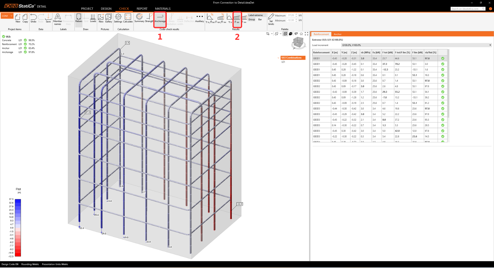
Task: Click the ideastatica.com search field
Action: point(466,9)
